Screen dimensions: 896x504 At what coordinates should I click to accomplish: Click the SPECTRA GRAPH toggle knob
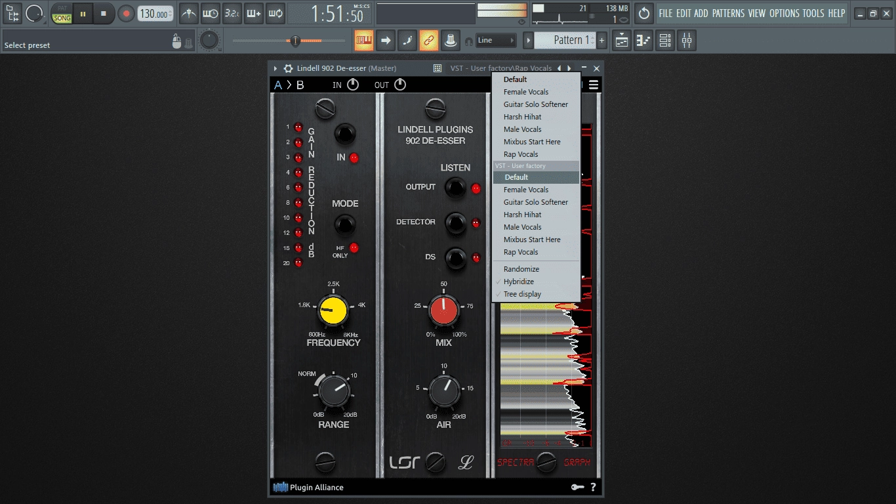pos(546,463)
